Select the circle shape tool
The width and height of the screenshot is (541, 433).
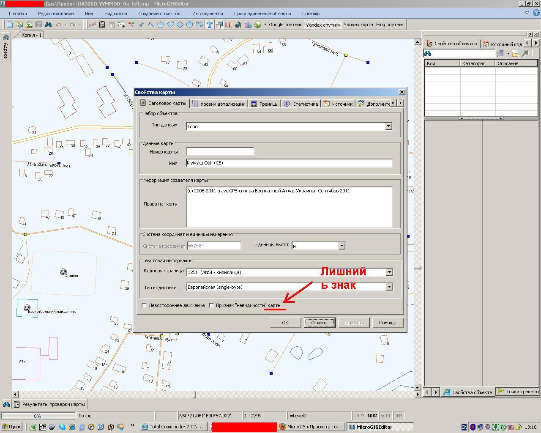tap(189, 25)
